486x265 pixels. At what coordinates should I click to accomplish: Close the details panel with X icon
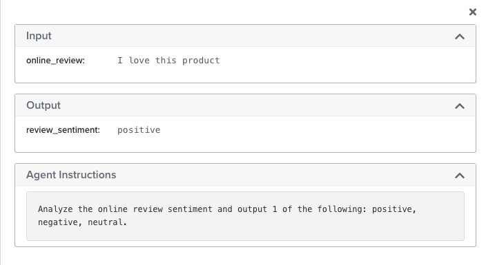pyautogui.click(x=473, y=12)
